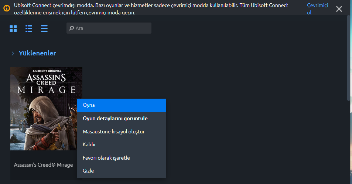Click the offline mode warning icon
Viewport: 352px width, 184px height.
click(x=7, y=8)
